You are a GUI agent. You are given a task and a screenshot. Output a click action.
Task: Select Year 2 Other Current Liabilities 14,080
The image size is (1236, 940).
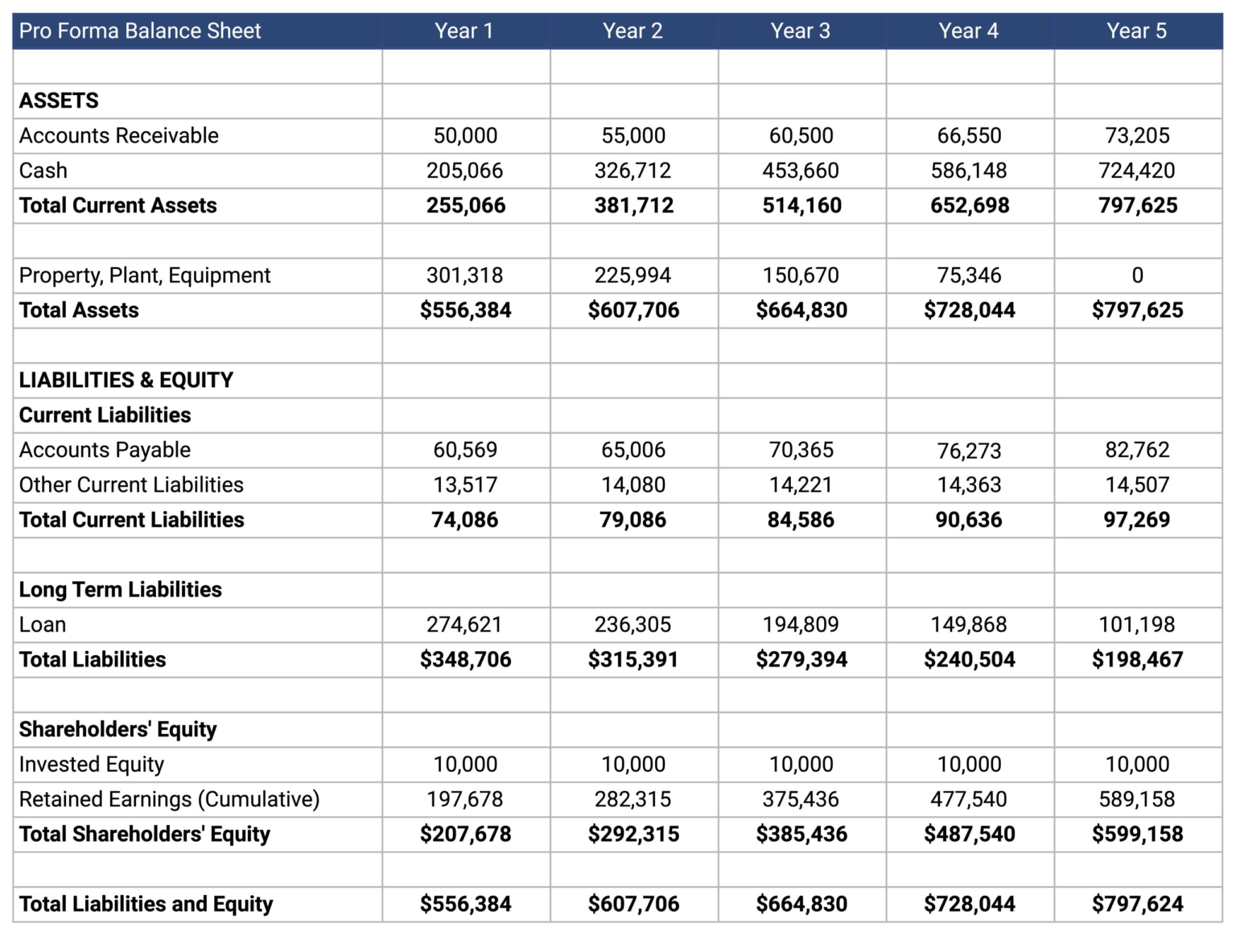click(633, 485)
